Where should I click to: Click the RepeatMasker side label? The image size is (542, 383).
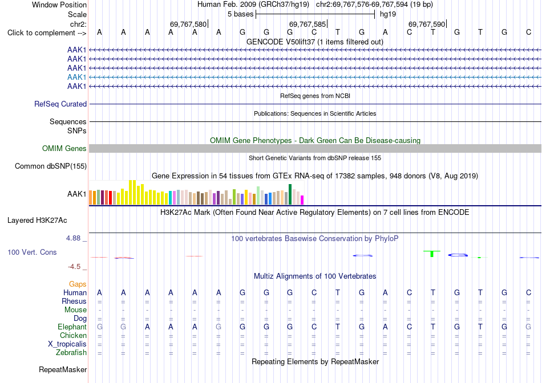point(63,369)
